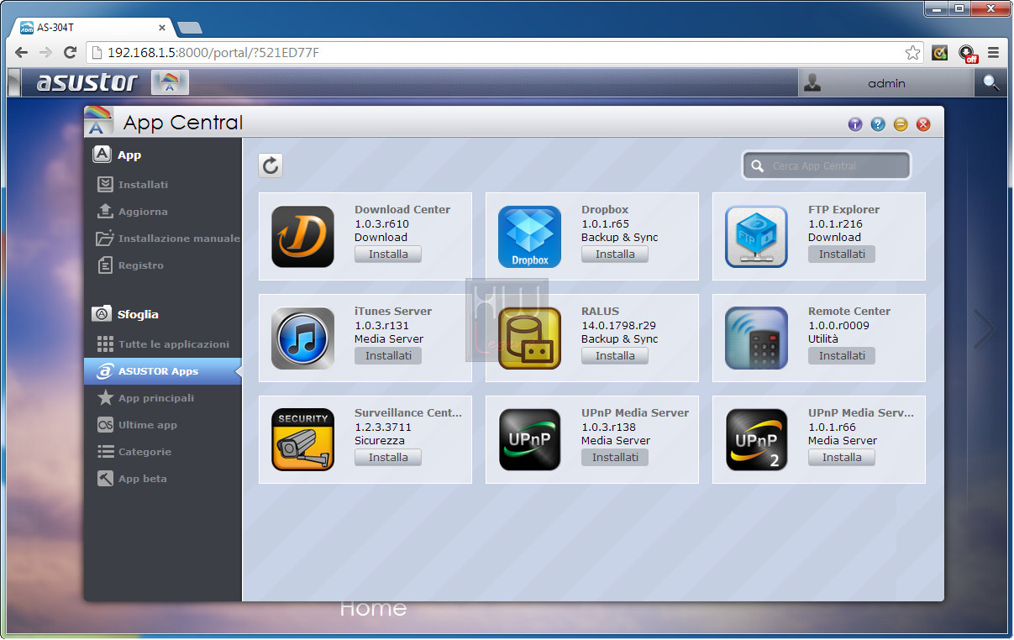Refresh the App Central list
1014x640 pixels.
tap(271, 165)
